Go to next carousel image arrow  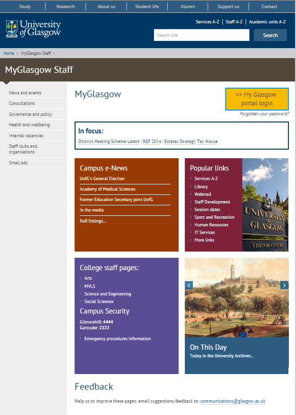(284, 285)
